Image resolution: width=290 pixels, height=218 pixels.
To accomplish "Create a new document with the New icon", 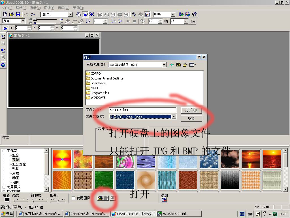I will [5, 14].
